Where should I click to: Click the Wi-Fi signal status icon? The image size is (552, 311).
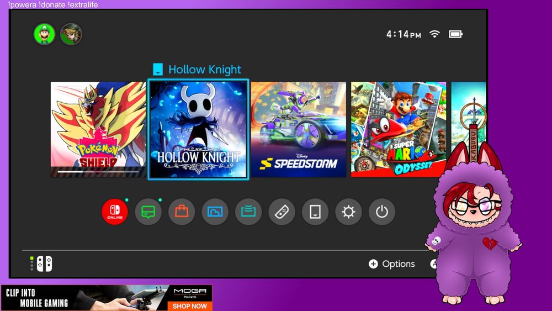pyautogui.click(x=435, y=34)
